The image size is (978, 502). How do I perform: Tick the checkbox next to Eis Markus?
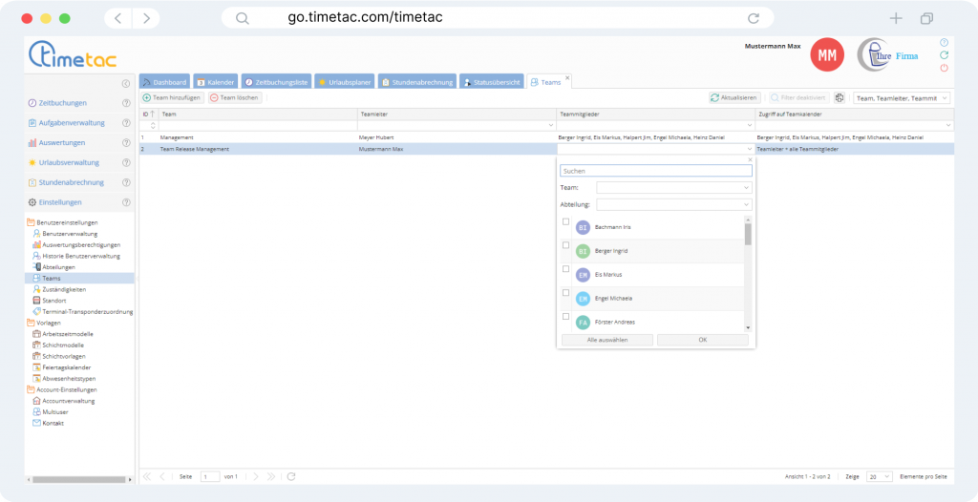point(565,269)
